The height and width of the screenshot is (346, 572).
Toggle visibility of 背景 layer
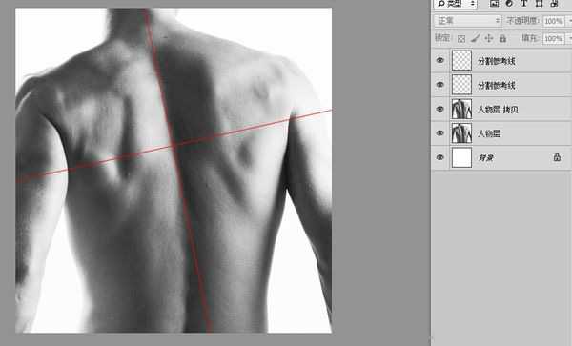[439, 157]
